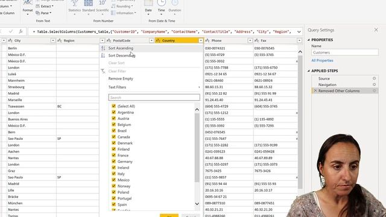Select phone cell 030-0074321
Screen dimensions: 386x217
pos(229,48)
